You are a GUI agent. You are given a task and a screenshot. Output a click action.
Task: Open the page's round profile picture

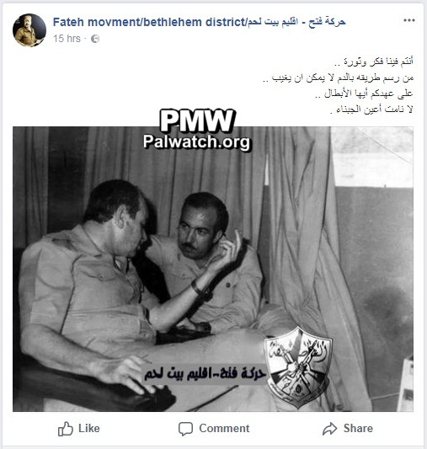pyautogui.click(x=29, y=30)
